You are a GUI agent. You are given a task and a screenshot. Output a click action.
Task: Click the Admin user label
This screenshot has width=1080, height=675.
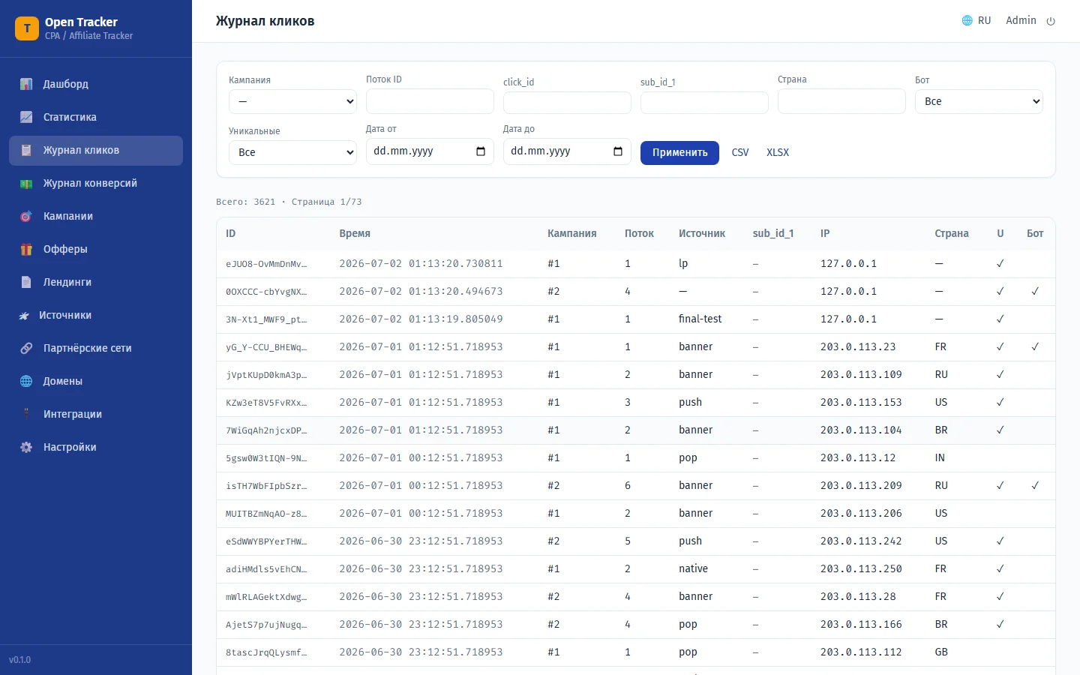click(1021, 21)
